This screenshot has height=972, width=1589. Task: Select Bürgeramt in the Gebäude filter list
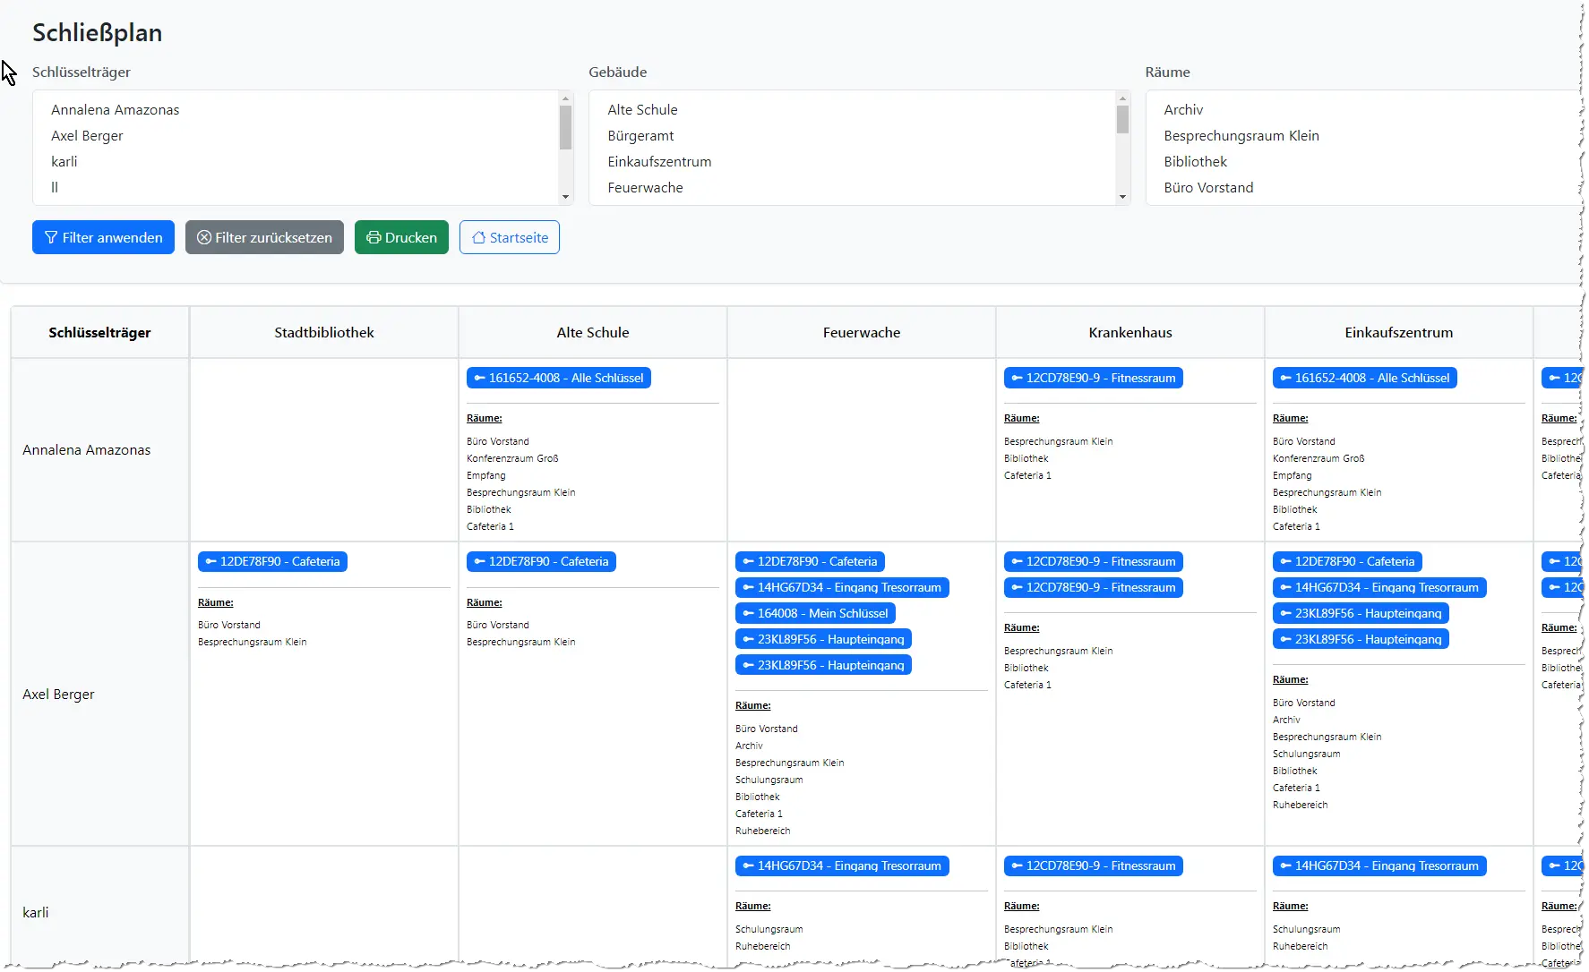coord(640,136)
